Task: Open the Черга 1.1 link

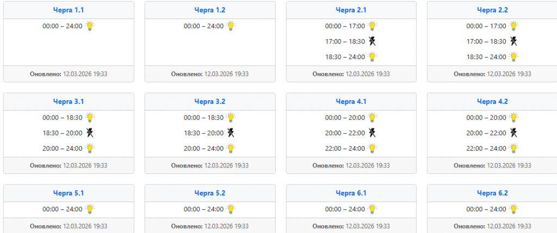Action: coord(69,10)
